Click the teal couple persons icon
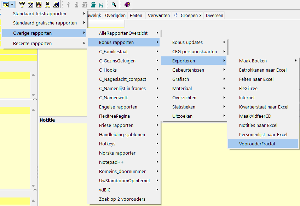 pos(93,4)
